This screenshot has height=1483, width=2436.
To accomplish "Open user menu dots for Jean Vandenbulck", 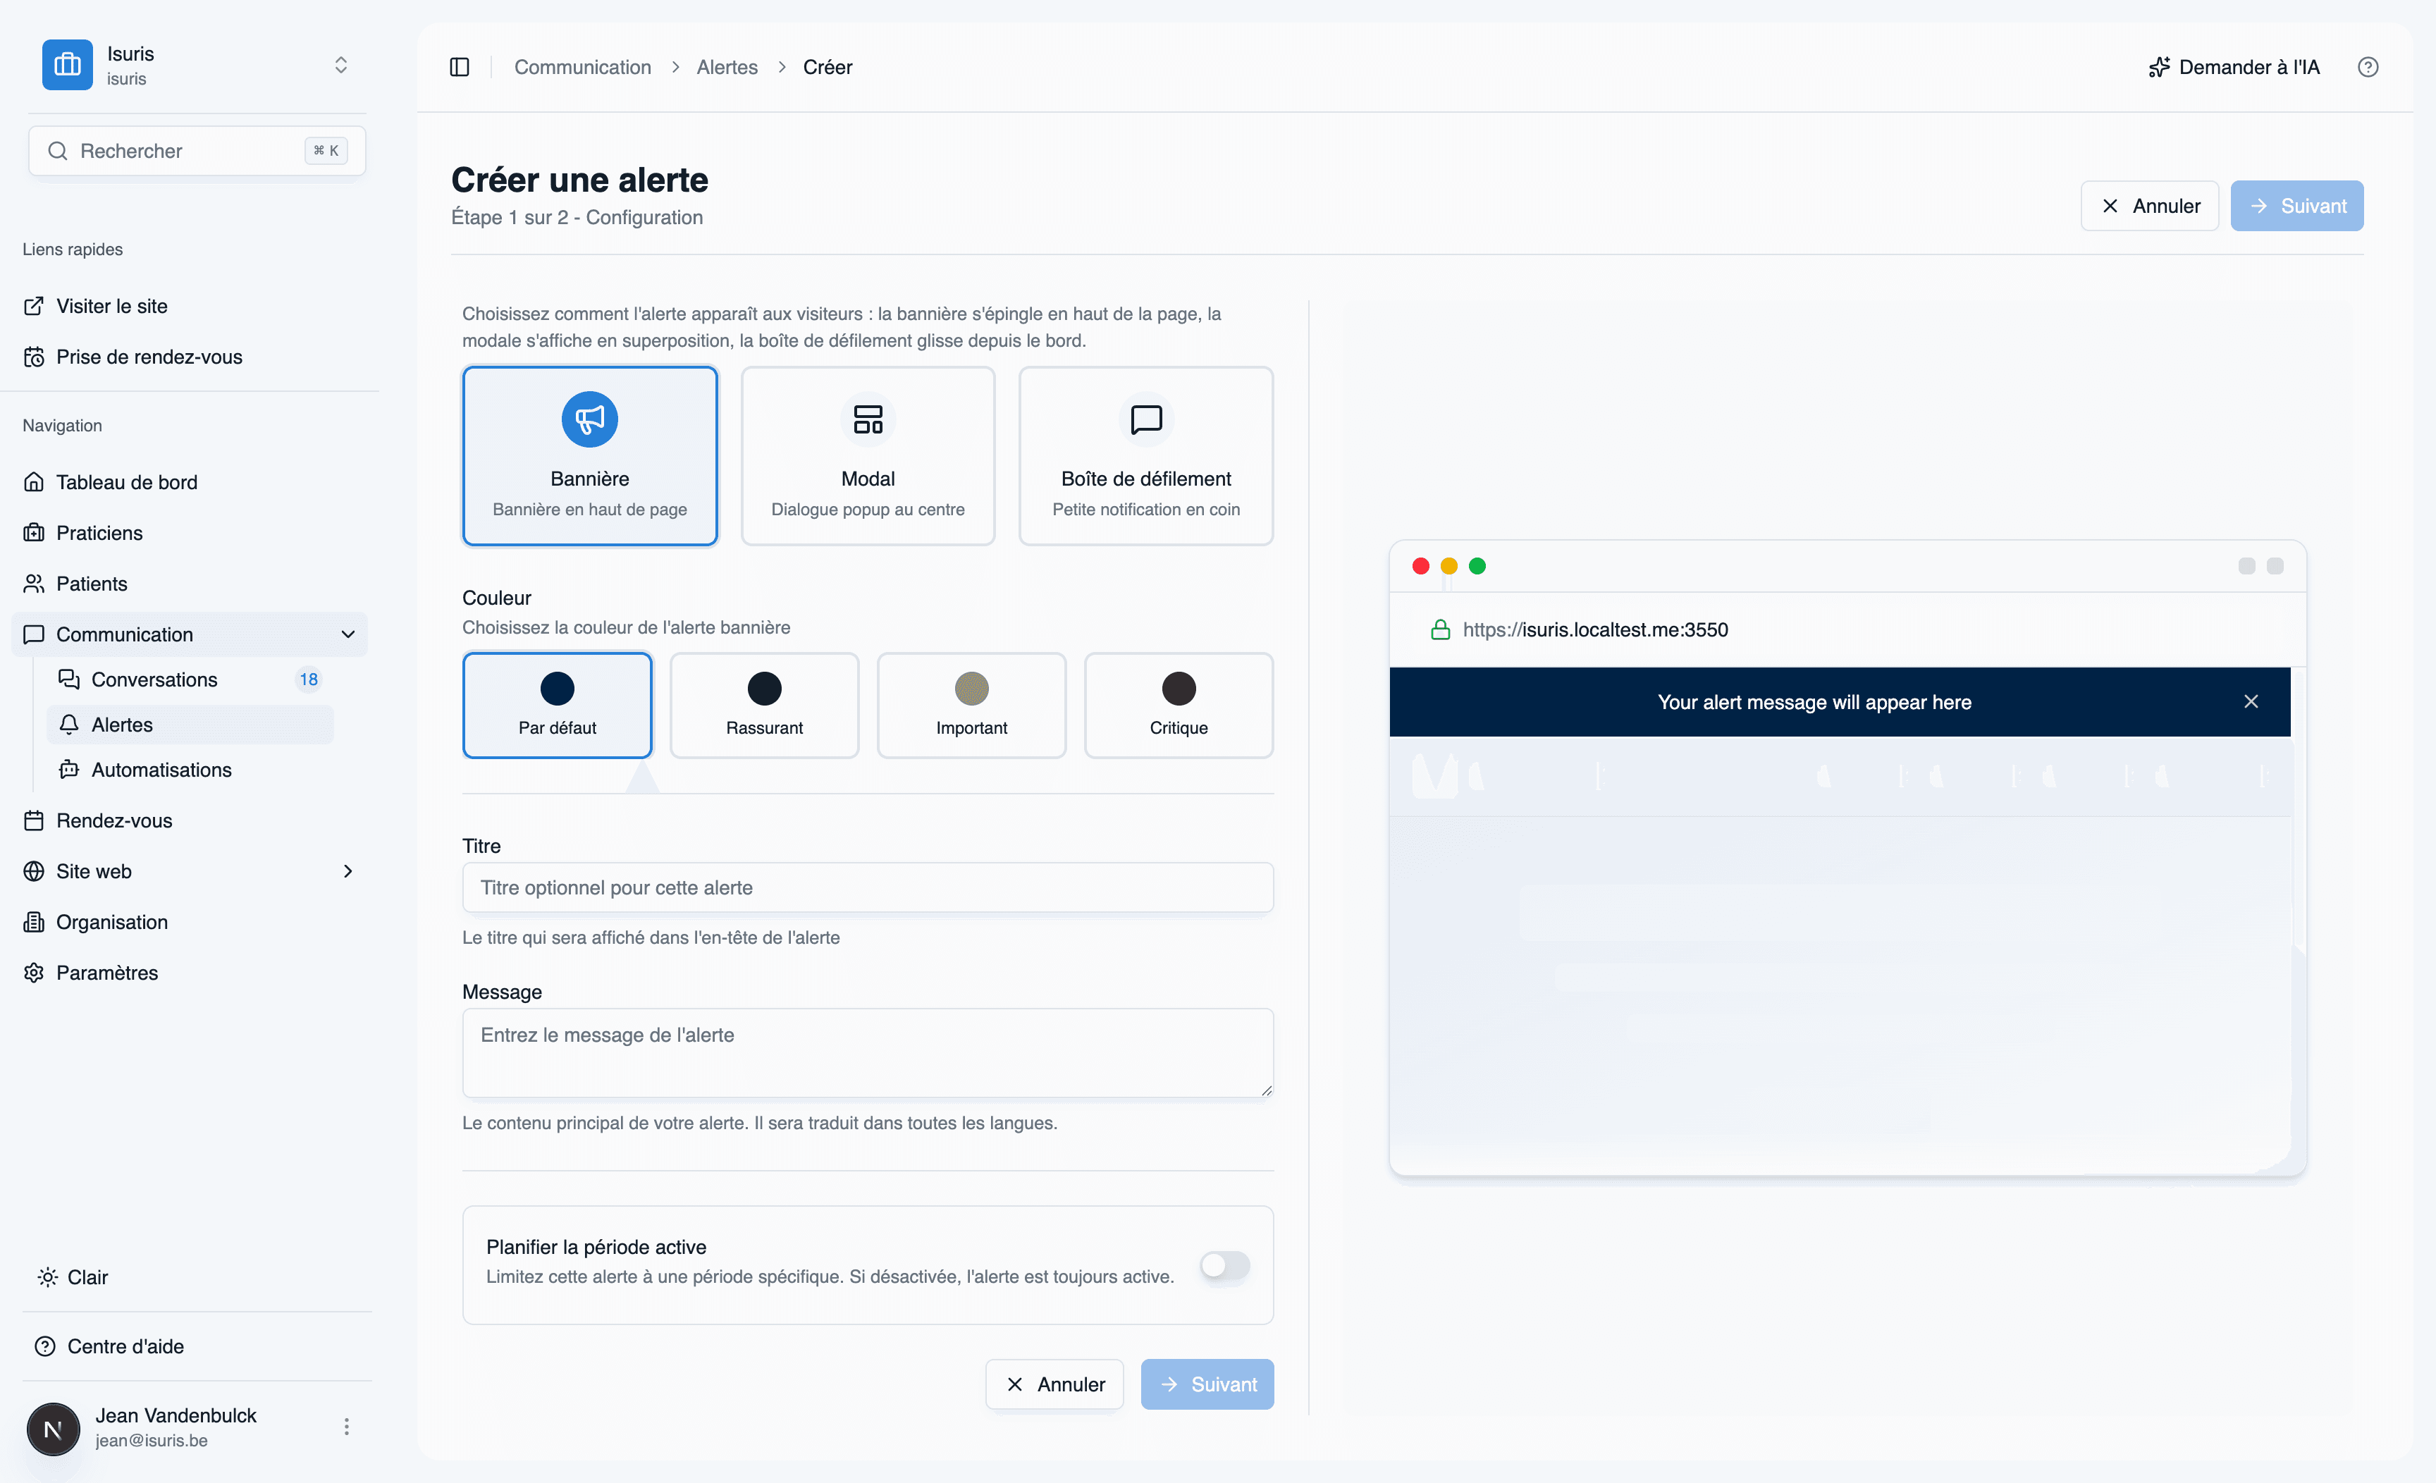I will [x=346, y=1427].
